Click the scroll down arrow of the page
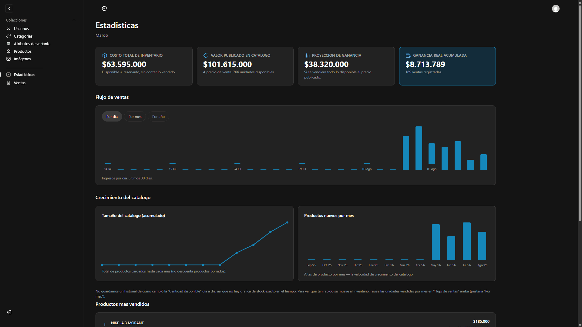The image size is (582, 327). tap(580, 325)
